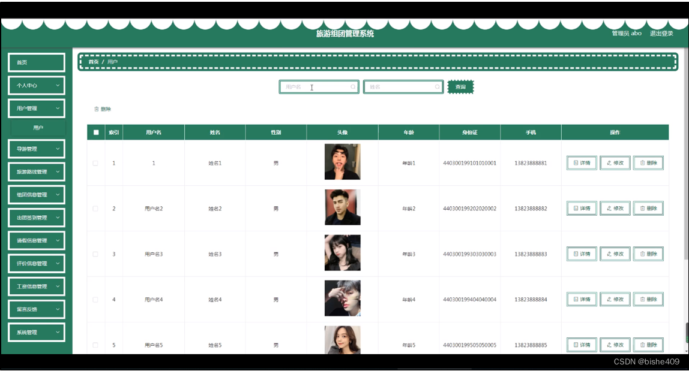Click the search icon in the 姓名 field

pyautogui.click(x=437, y=87)
